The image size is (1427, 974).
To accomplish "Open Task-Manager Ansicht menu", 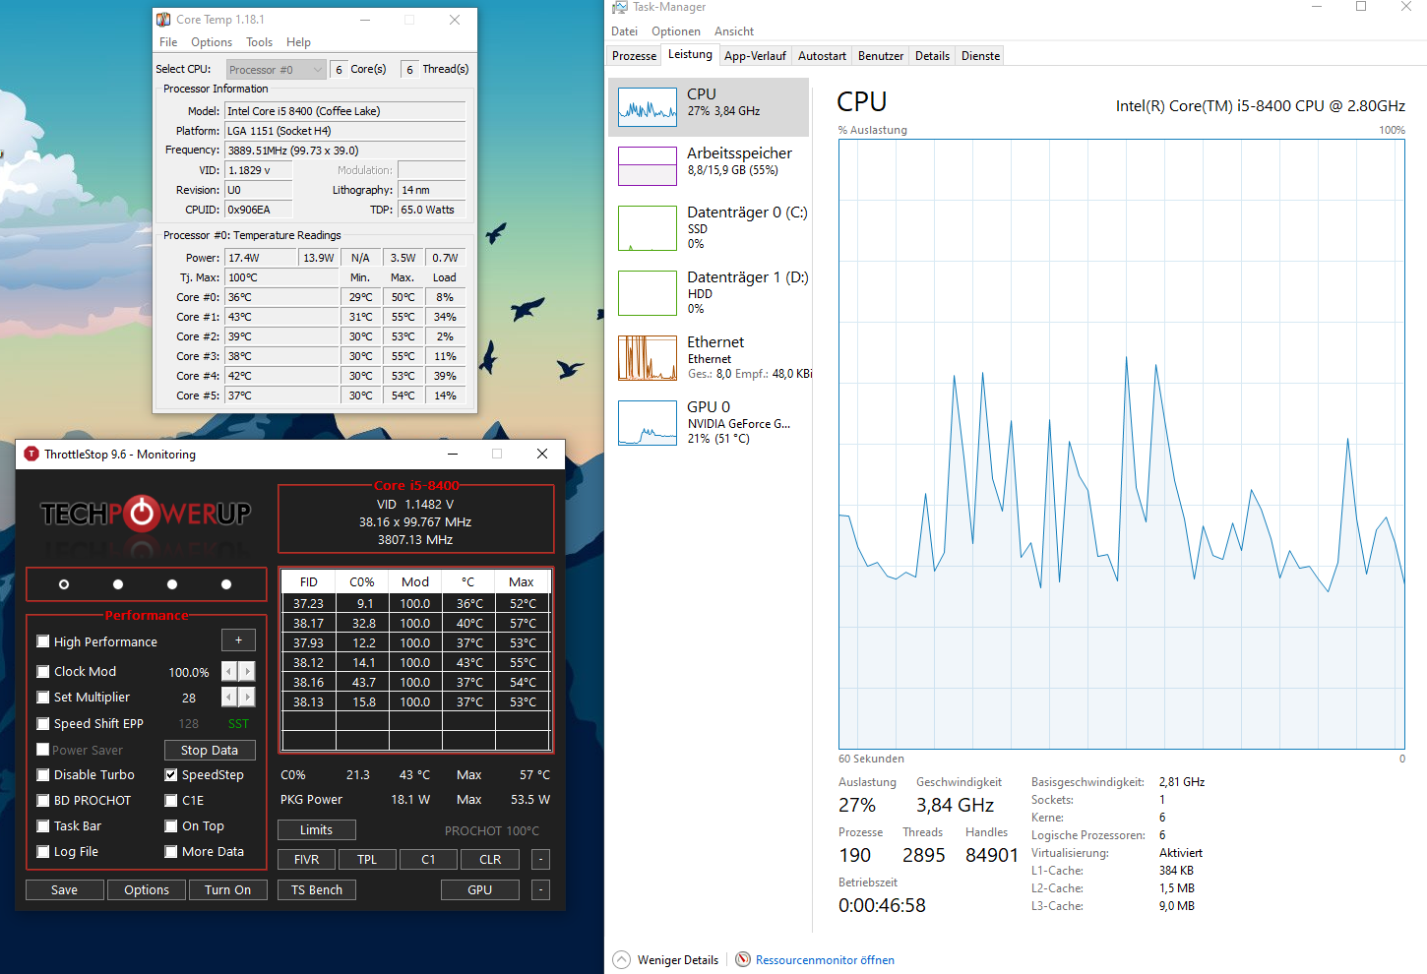I will tap(734, 31).
